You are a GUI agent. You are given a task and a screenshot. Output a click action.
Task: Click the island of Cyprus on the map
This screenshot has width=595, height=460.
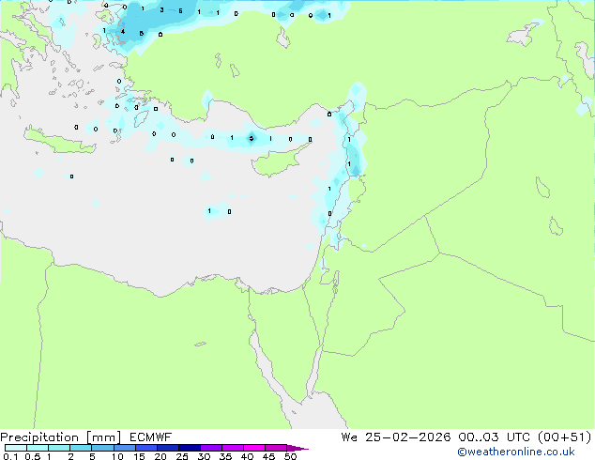pos(275,161)
